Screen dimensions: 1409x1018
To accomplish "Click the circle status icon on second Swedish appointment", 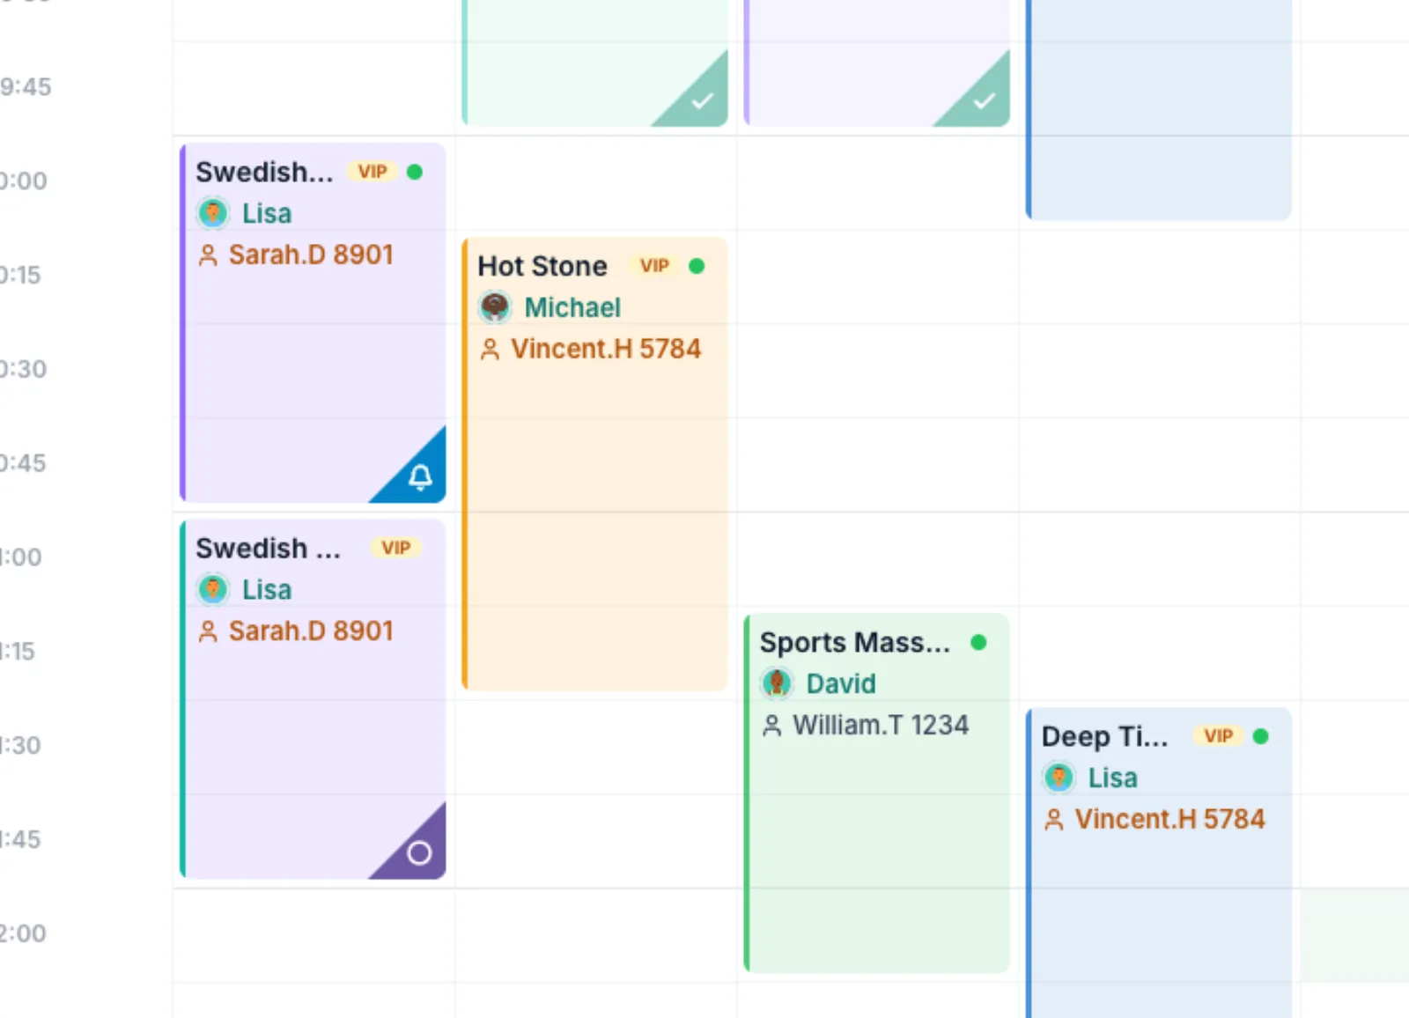I will [x=419, y=852].
